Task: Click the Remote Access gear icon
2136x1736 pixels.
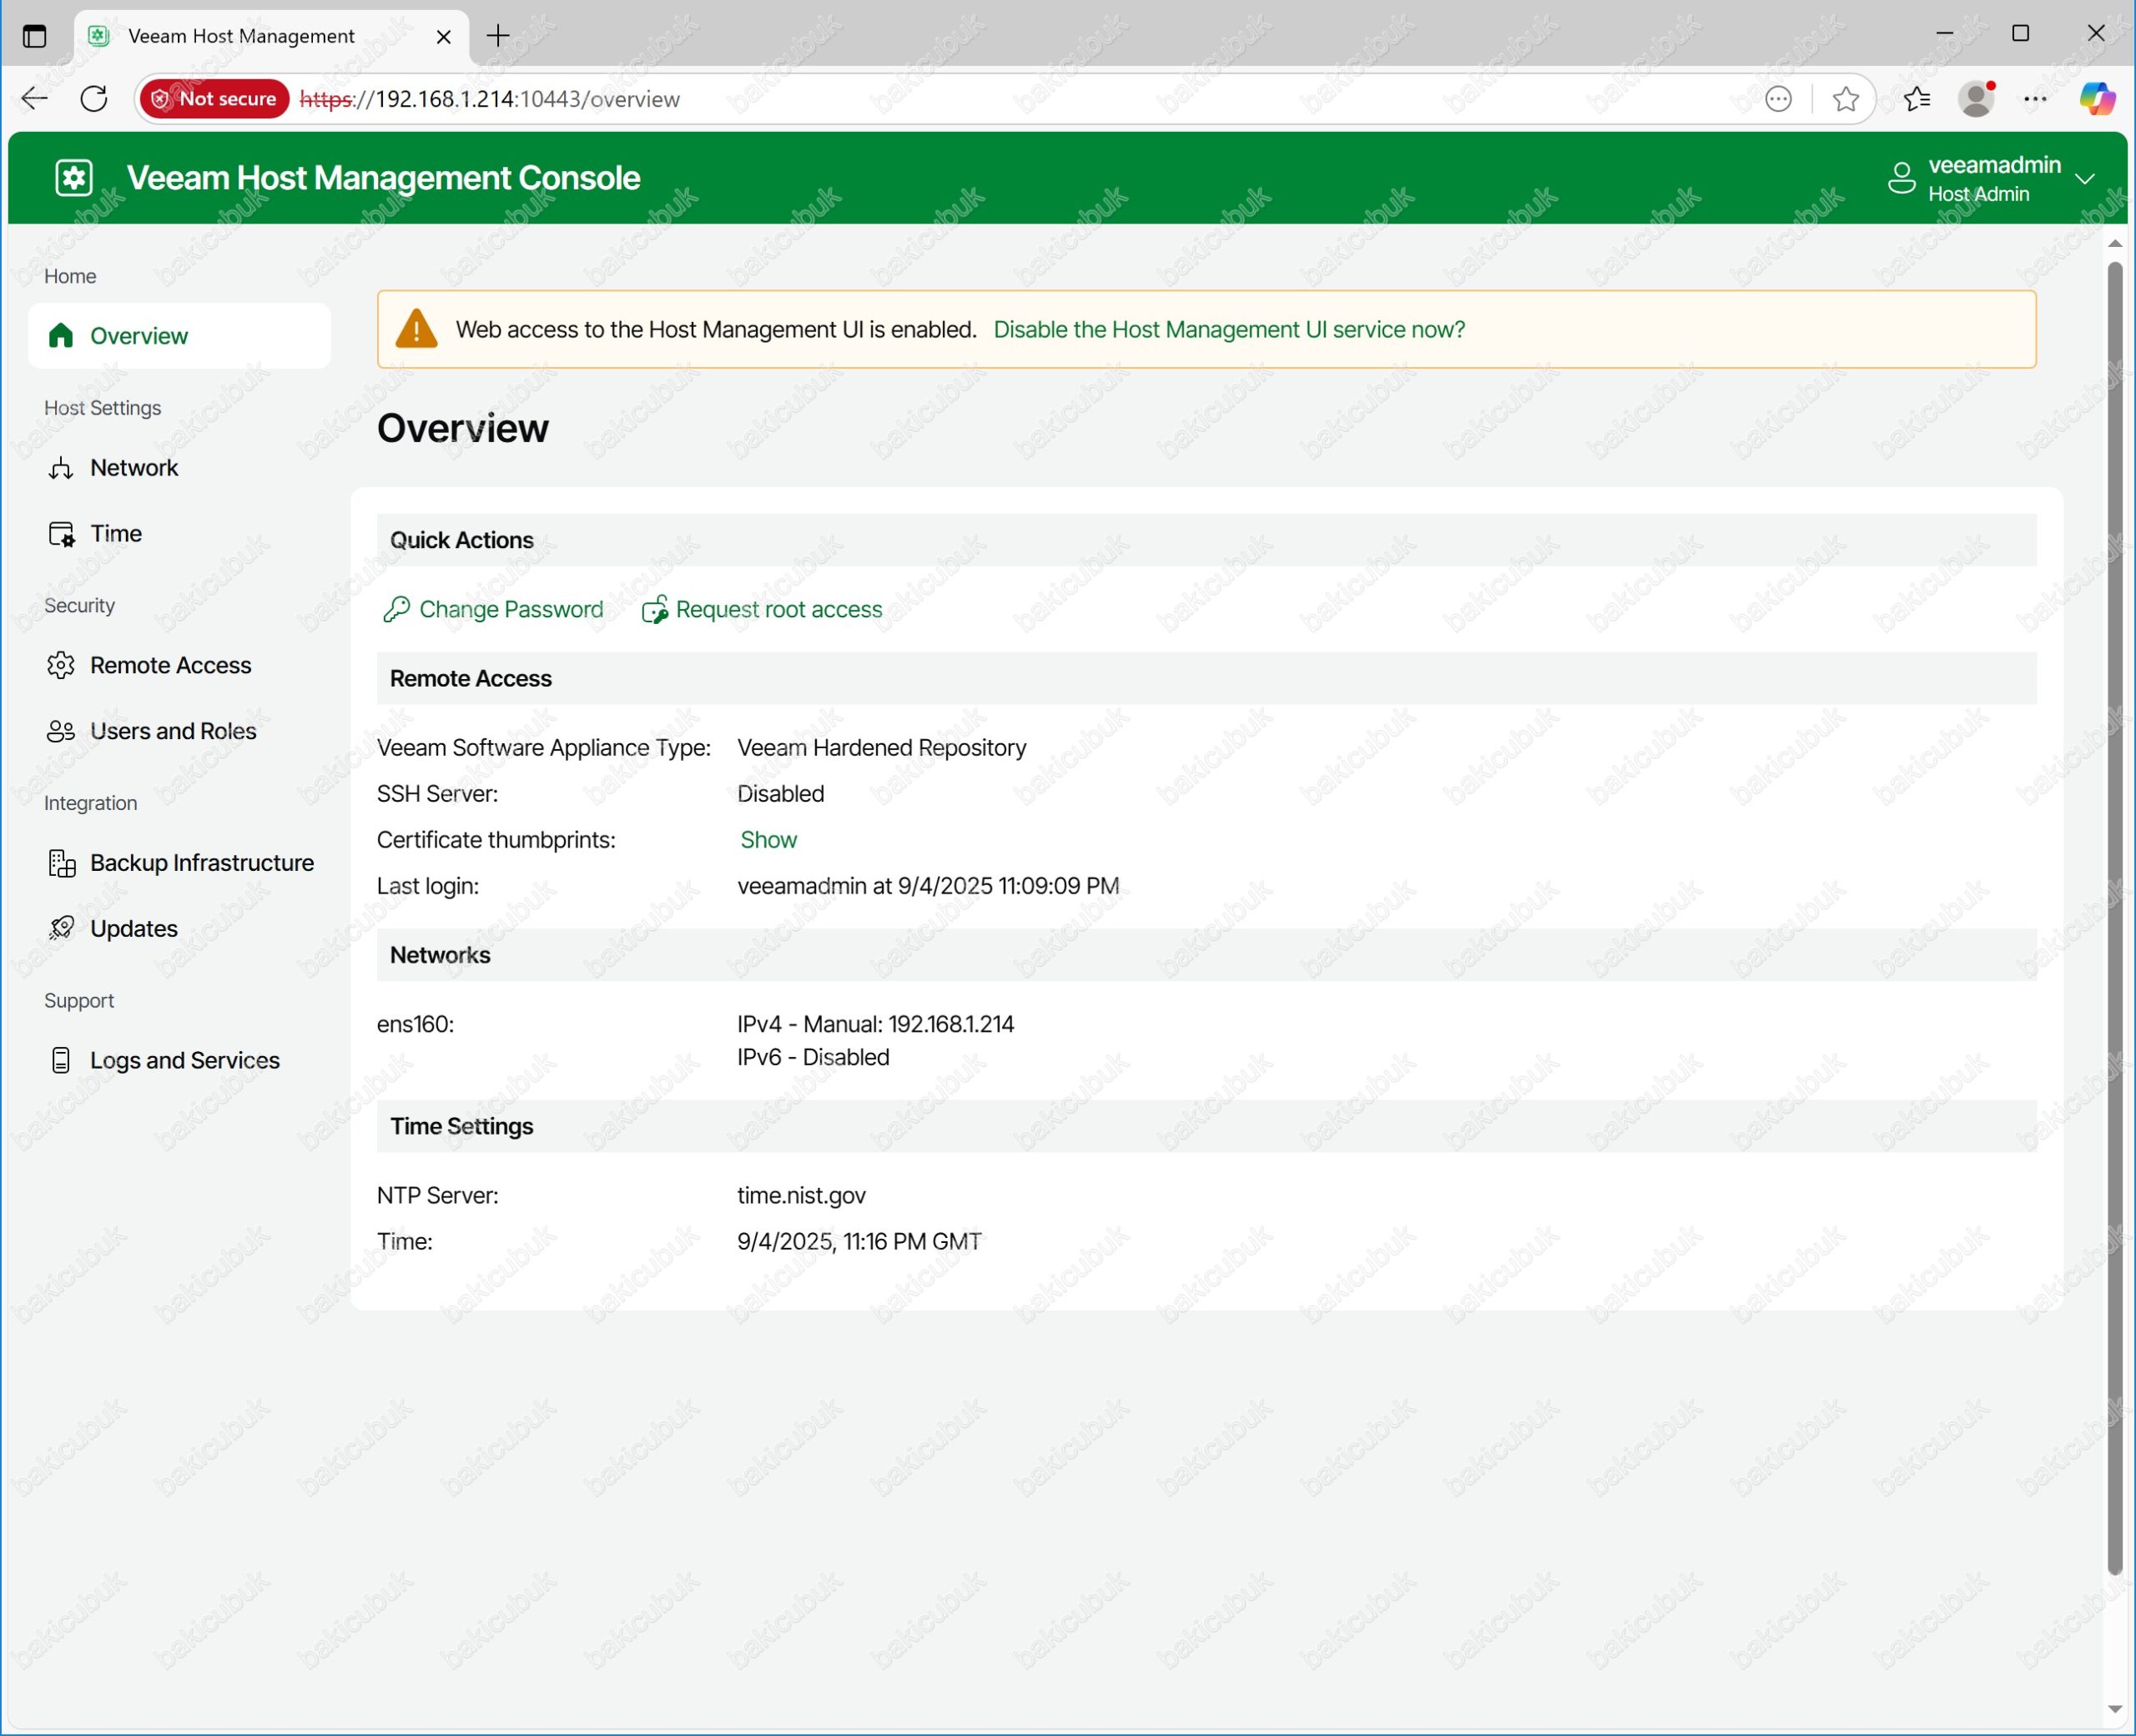Action: pyautogui.click(x=61, y=665)
